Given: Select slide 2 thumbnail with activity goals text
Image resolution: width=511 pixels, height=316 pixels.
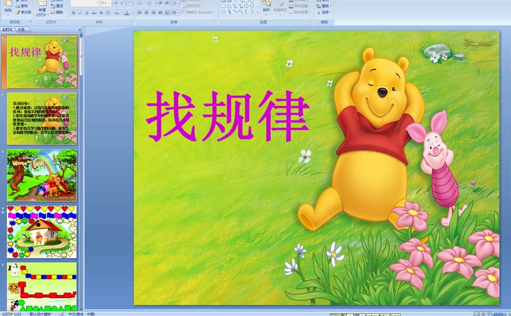Looking at the screenshot, I should 42,118.
